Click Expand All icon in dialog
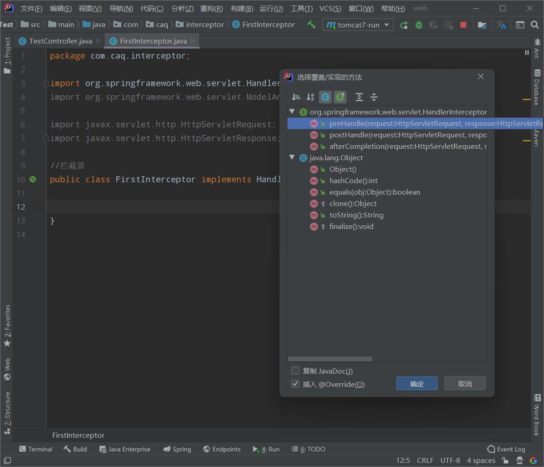The height and width of the screenshot is (467, 544). click(x=359, y=97)
